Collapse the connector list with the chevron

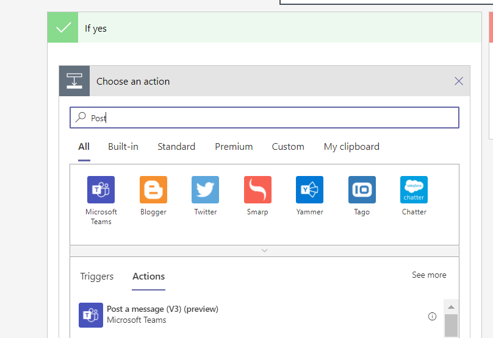(264, 250)
